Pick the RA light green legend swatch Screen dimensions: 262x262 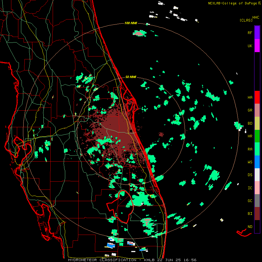coord(257,149)
